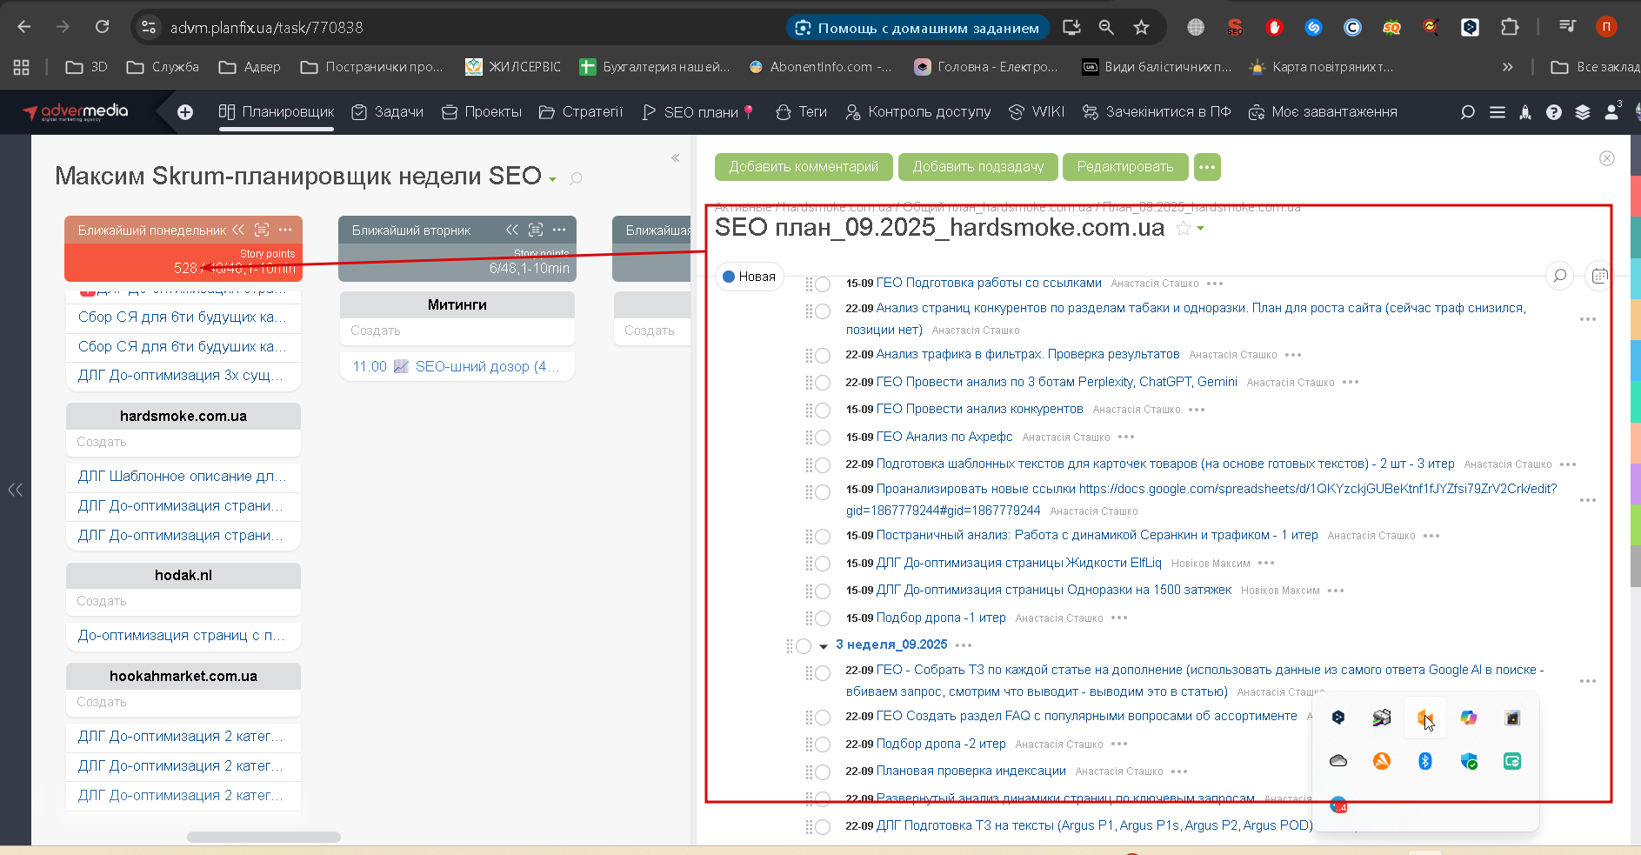The width and height of the screenshot is (1641, 855).
Task: Click the Редактировать button
Action: [1125, 167]
